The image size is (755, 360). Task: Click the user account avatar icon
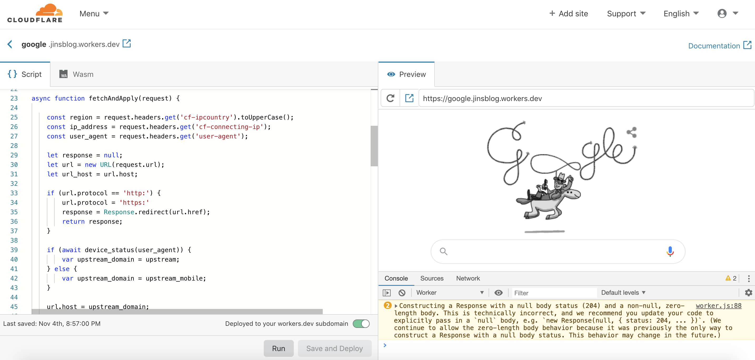tap(722, 13)
